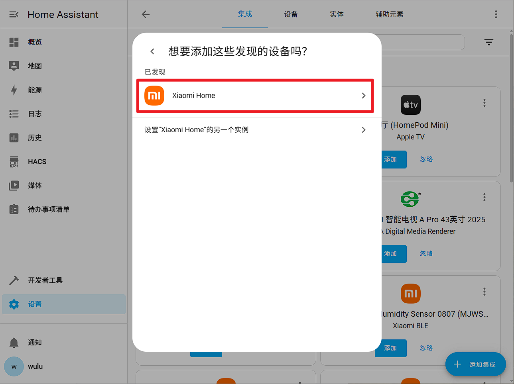Image resolution: width=514 pixels, height=384 pixels.
Task: Click the back chevron in the dialog
Action: [x=152, y=51]
